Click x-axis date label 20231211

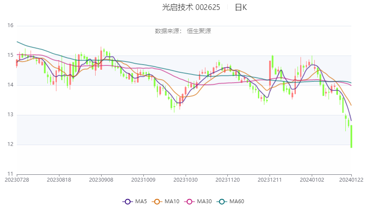tap(270, 180)
